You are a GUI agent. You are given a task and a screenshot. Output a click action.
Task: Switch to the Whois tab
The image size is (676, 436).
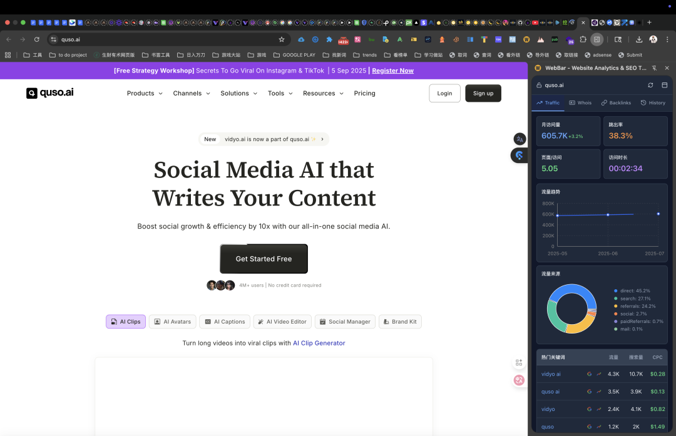[580, 103]
